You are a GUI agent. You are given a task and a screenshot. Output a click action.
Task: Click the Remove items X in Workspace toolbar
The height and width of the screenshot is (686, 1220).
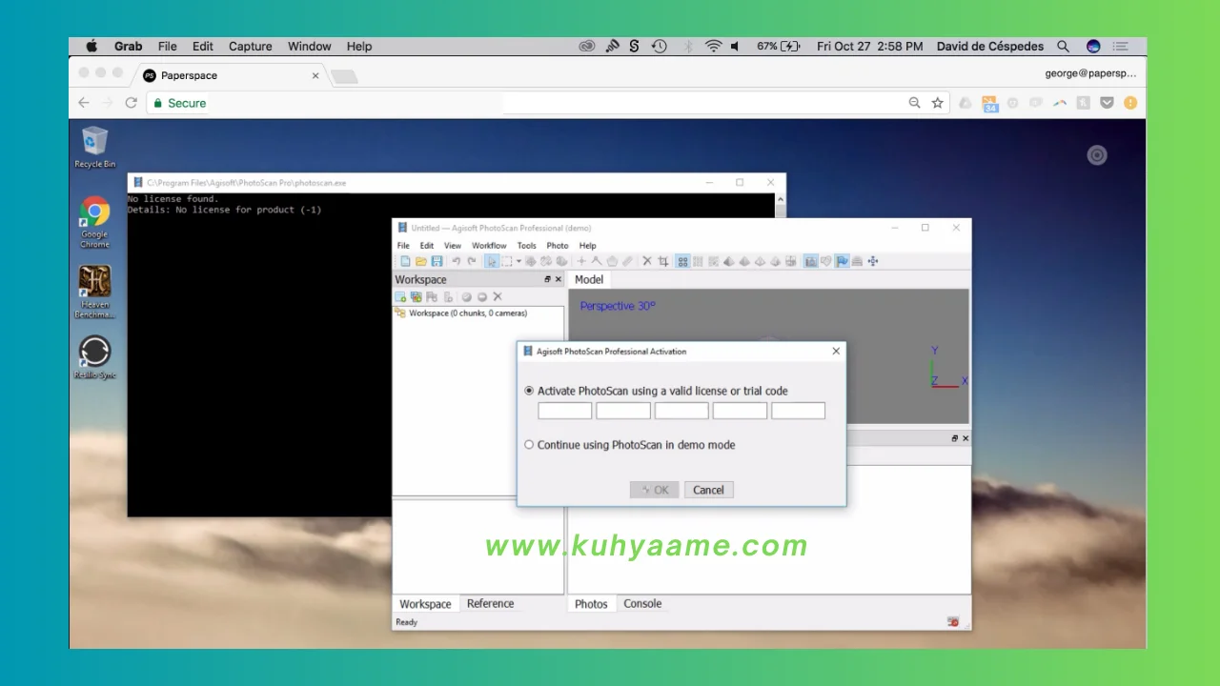[498, 296]
